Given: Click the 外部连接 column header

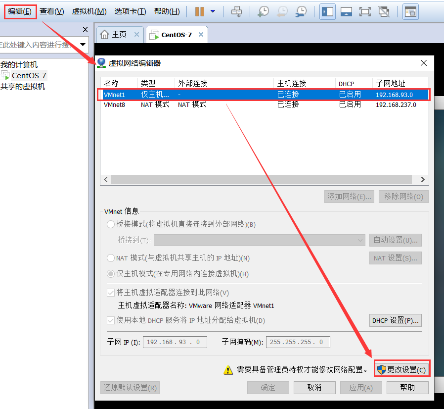Looking at the screenshot, I should [224, 83].
